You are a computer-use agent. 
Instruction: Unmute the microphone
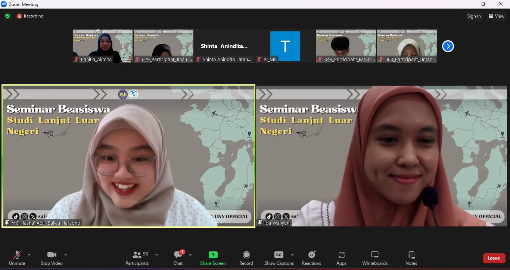(x=17, y=258)
